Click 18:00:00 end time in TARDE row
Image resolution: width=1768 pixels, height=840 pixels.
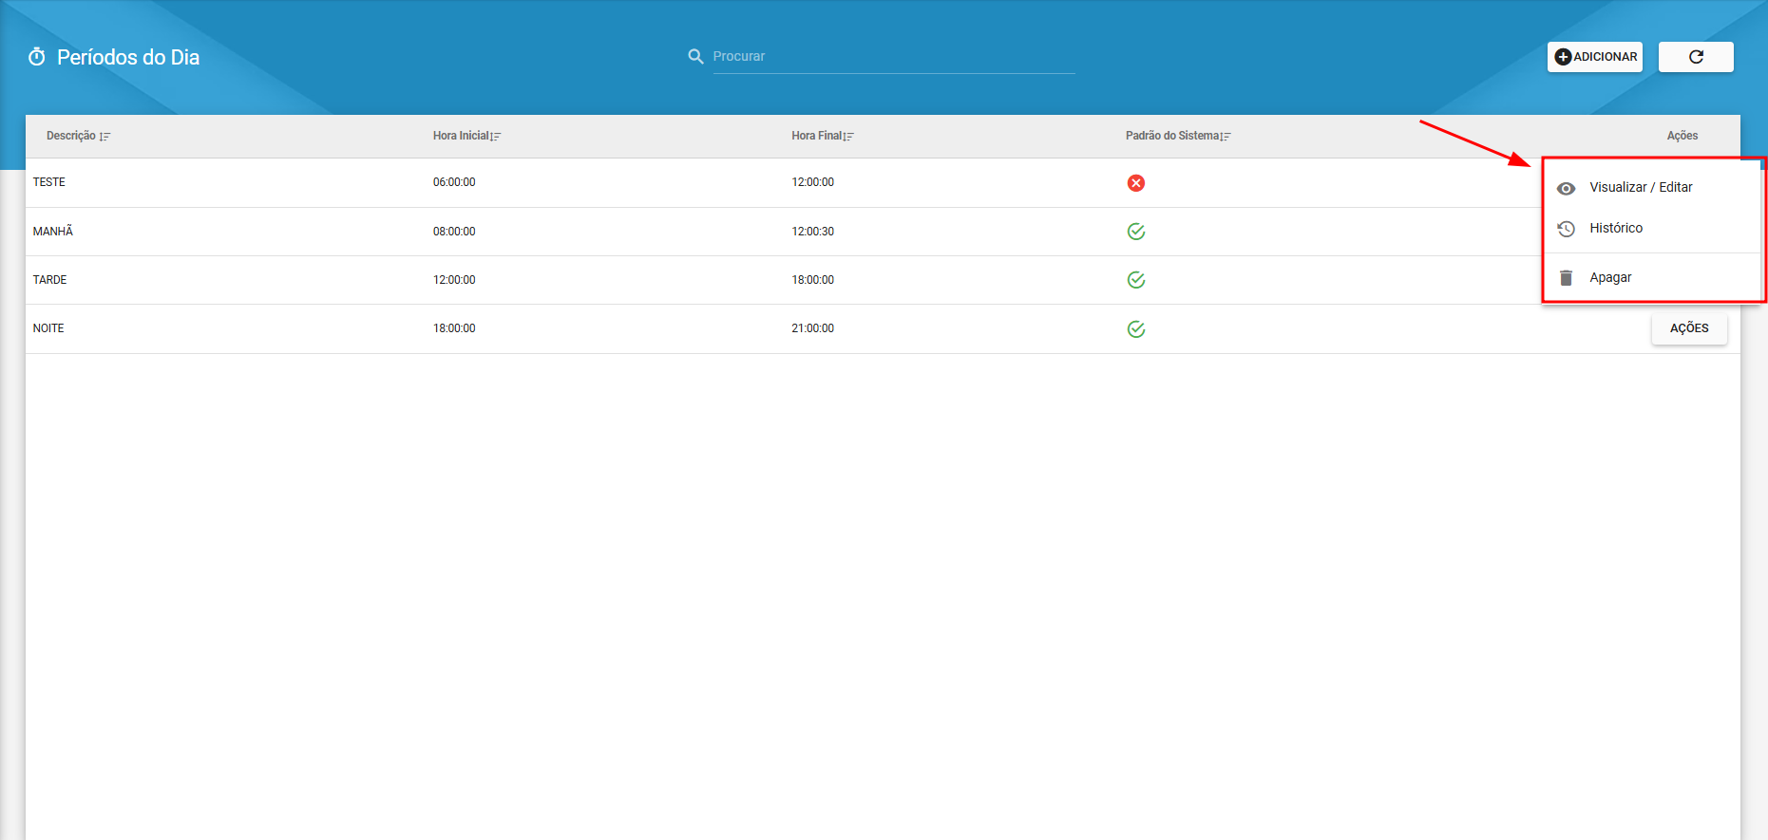click(812, 280)
